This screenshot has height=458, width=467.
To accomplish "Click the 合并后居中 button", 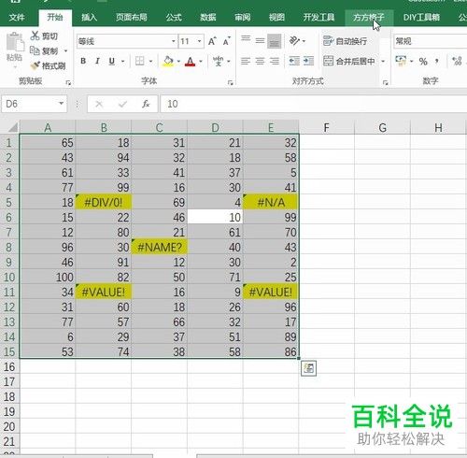I will point(349,61).
